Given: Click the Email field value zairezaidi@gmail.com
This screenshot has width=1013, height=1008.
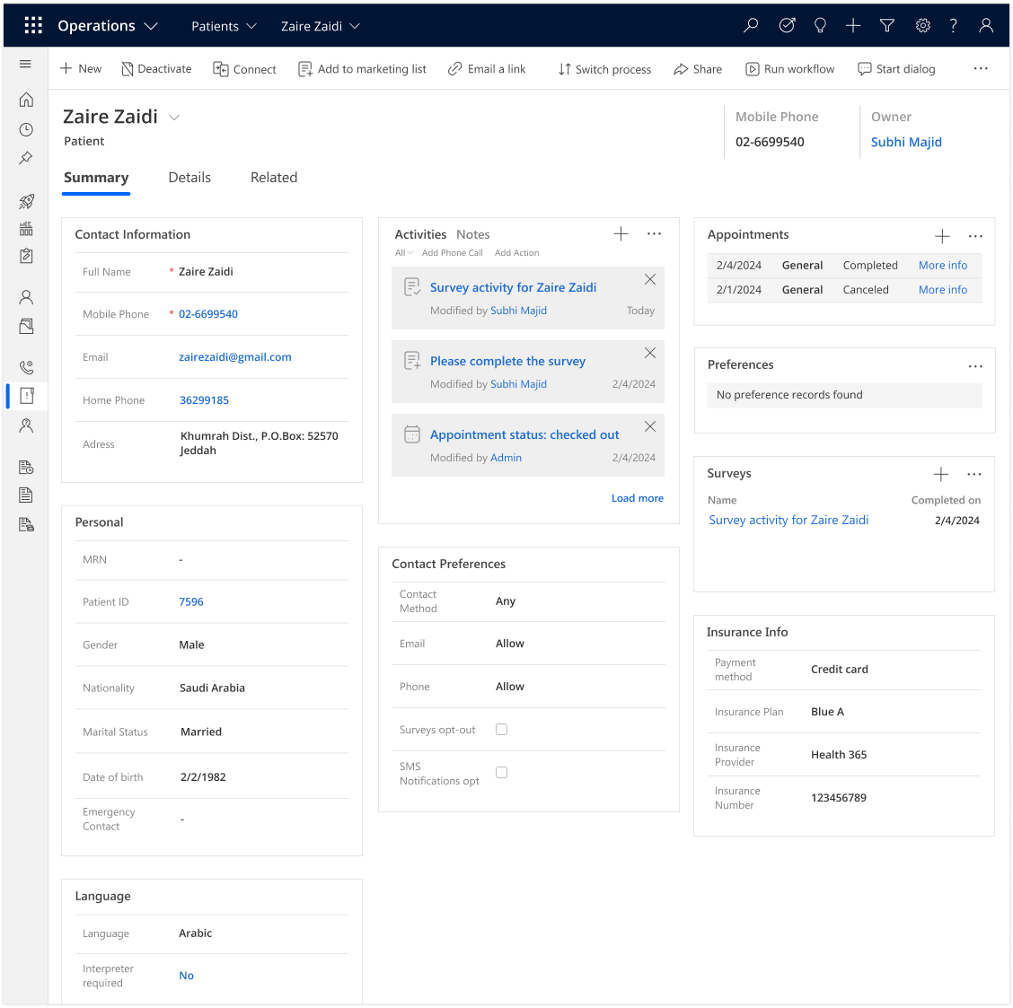Looking at the screenshot, I should [x=235, y=357].
